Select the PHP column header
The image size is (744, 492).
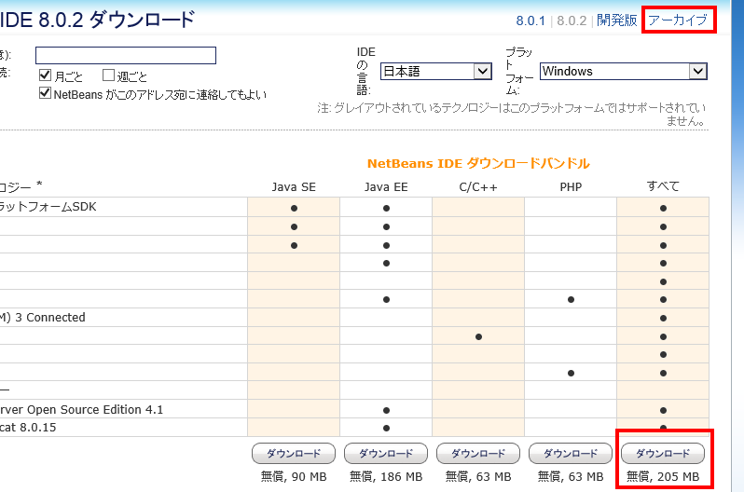pyautogui.click(x=571, y=187)
